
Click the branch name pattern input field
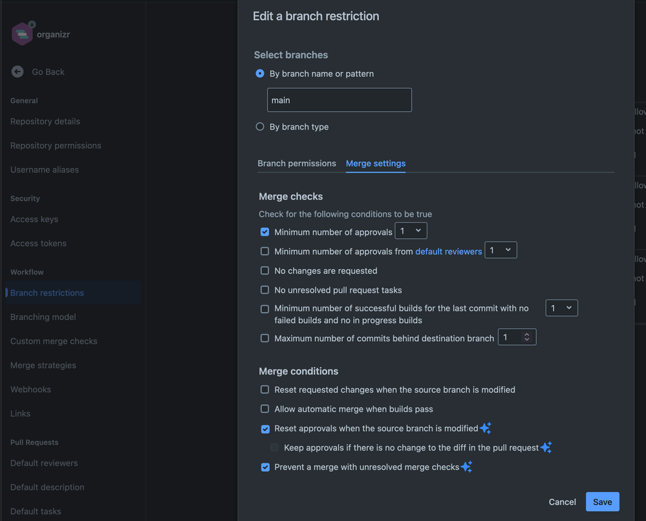[339, 100]
